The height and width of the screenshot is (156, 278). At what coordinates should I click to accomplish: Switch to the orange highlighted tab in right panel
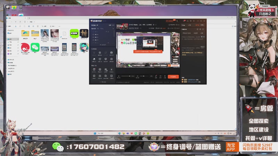[x=197, y=25]
